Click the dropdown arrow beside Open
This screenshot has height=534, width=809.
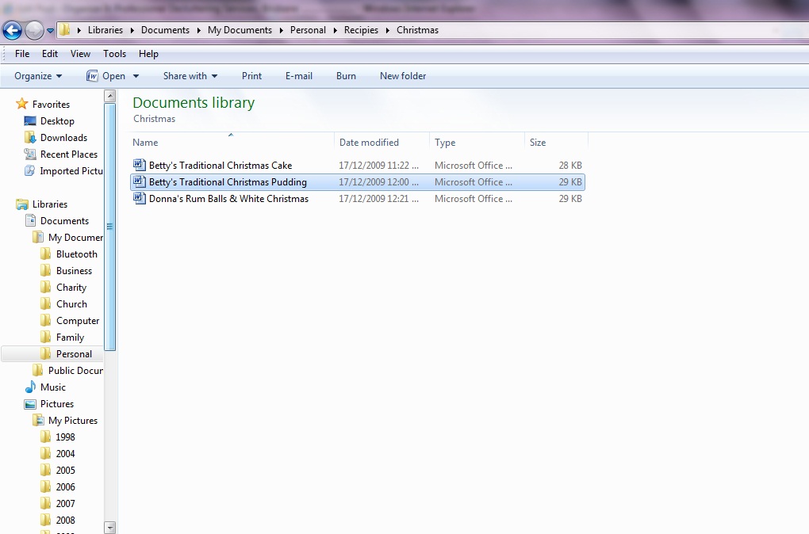click(136, 76)
